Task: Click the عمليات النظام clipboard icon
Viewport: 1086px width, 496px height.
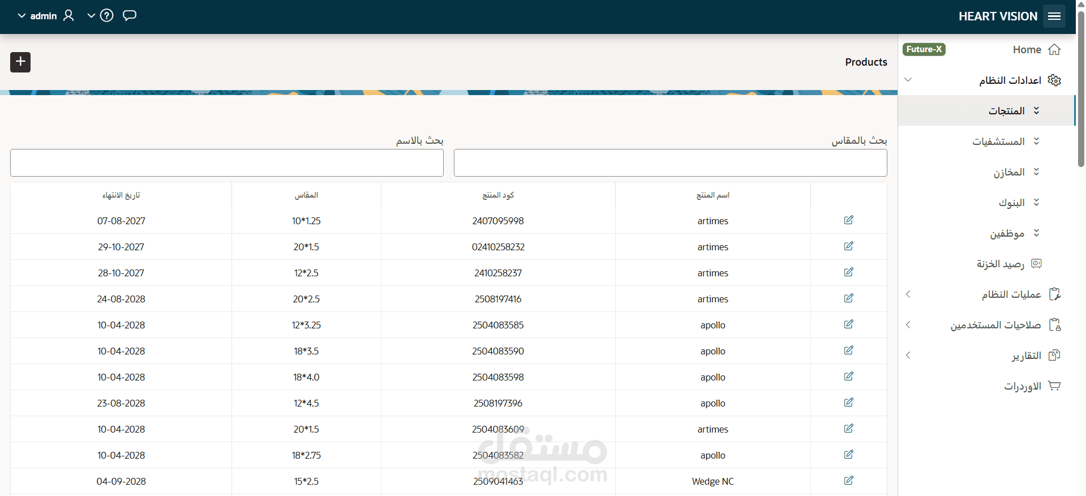Action: [x=1054, y=294]
